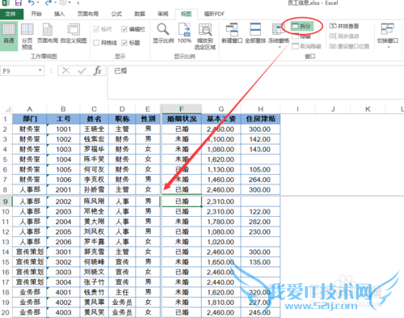Image resolution: width=404 pixels, height=318 pixels.
Task: Open customize quick access toolbar dropdown
Action: click(x=78, y=3)
